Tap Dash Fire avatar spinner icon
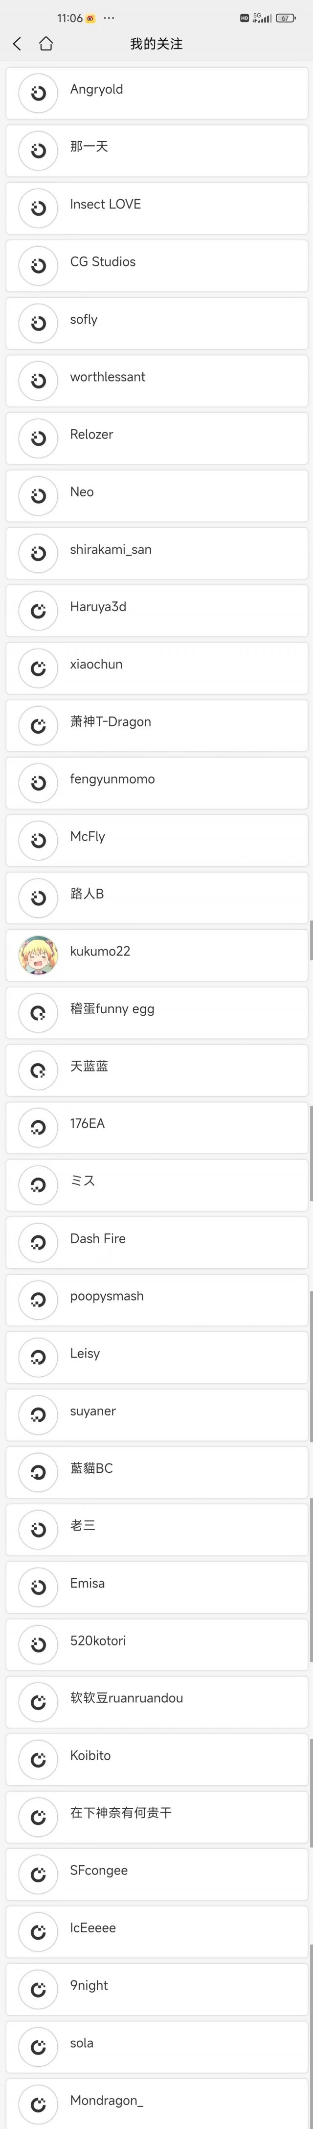 click(x=38, y=1242)
